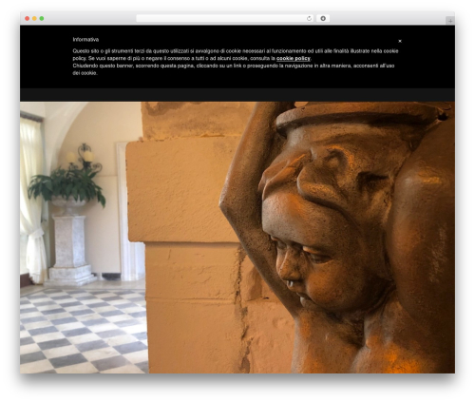Minimize the window with the yellow button
Screen dimensions: 475x402
click(34, 18)
